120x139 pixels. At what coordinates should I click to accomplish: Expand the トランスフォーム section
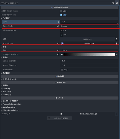point(9,79)
